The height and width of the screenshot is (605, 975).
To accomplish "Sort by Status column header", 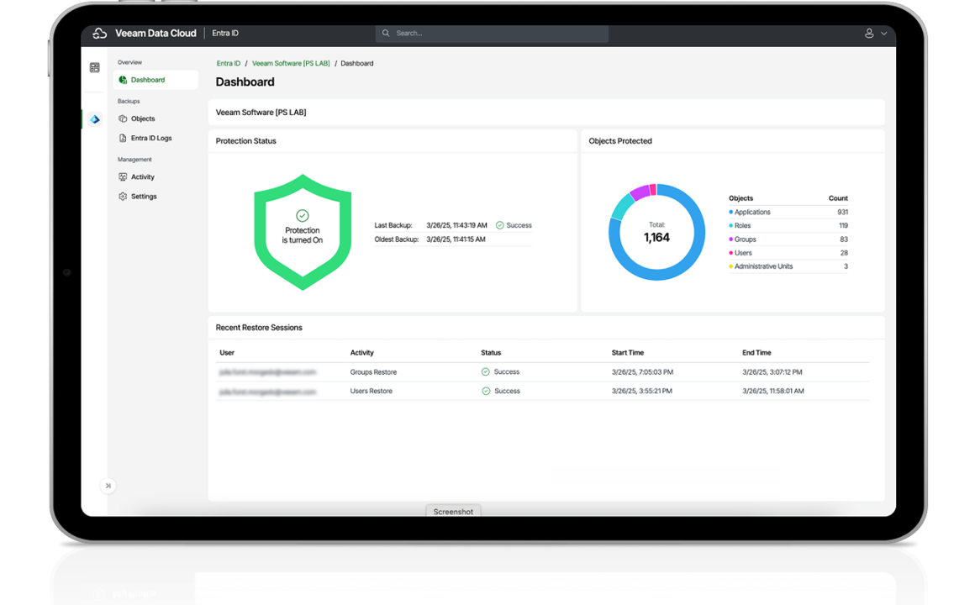I will click(x=491, y=353).
